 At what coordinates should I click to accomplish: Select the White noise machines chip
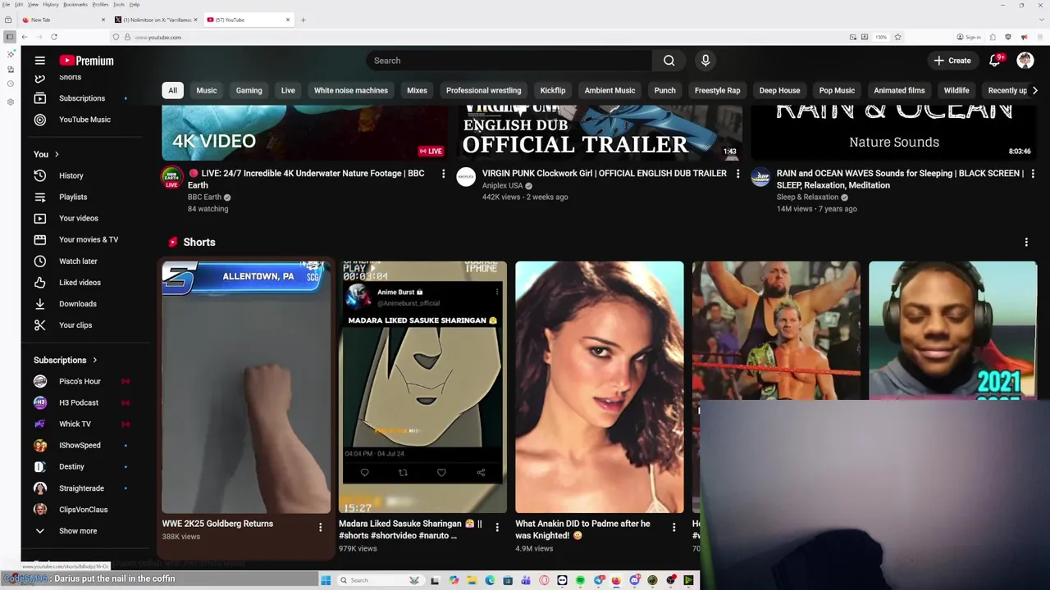point(351,90)
